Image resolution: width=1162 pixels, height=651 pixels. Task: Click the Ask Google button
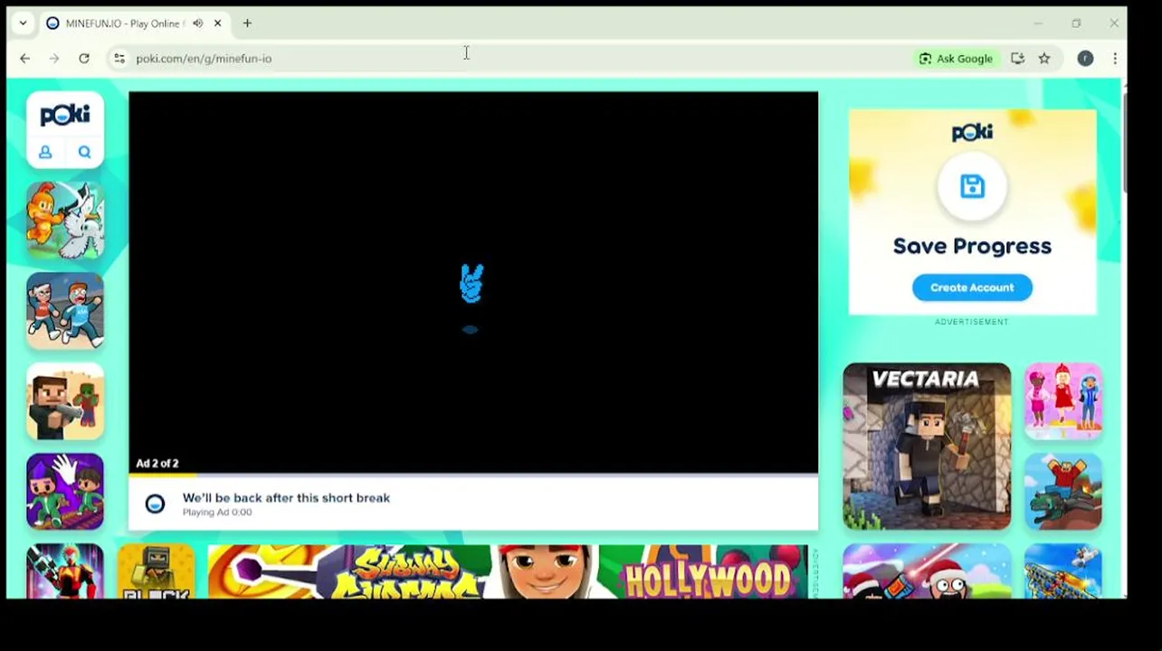956,59
